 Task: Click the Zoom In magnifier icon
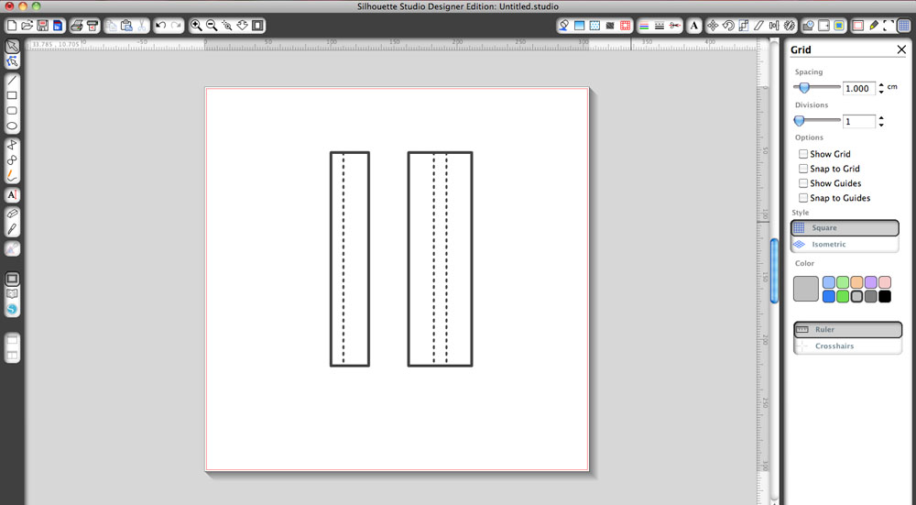pyautogui.click(x=197, y=26)
